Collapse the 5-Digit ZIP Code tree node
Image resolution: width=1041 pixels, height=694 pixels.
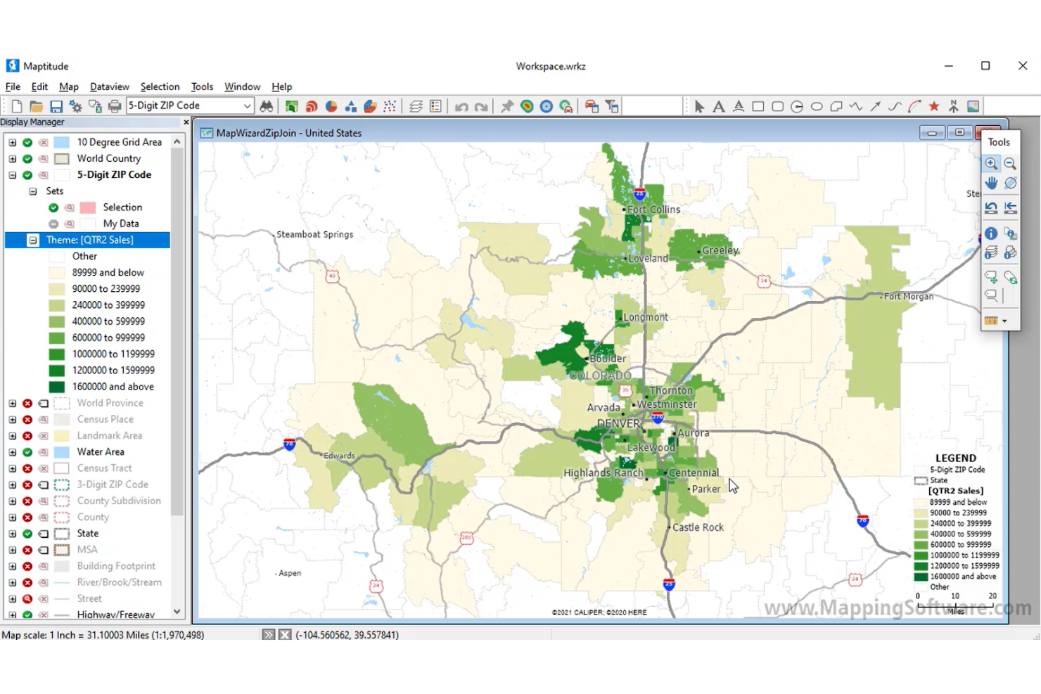point(12,175)
